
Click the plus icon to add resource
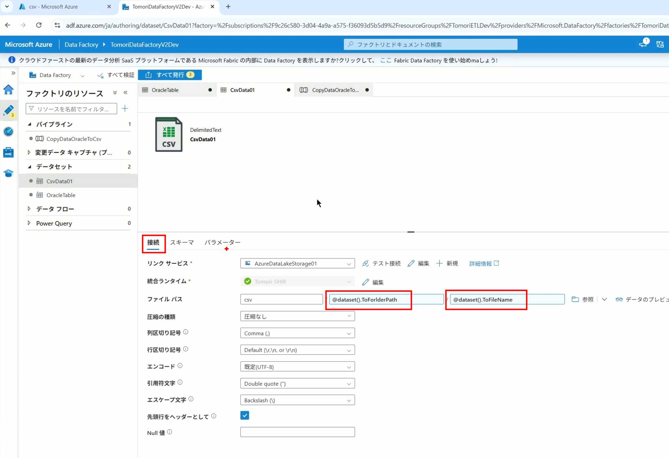pos(125,109)
